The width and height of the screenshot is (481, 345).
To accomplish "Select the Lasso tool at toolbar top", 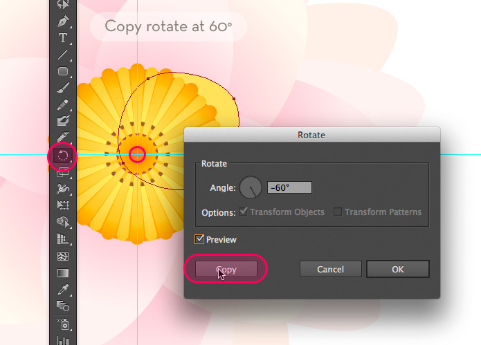I will (63, 4).
